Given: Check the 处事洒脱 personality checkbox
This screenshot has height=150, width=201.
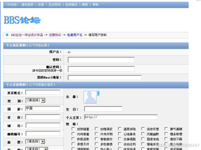Looking at the screenshot, I should pos(120,139).
